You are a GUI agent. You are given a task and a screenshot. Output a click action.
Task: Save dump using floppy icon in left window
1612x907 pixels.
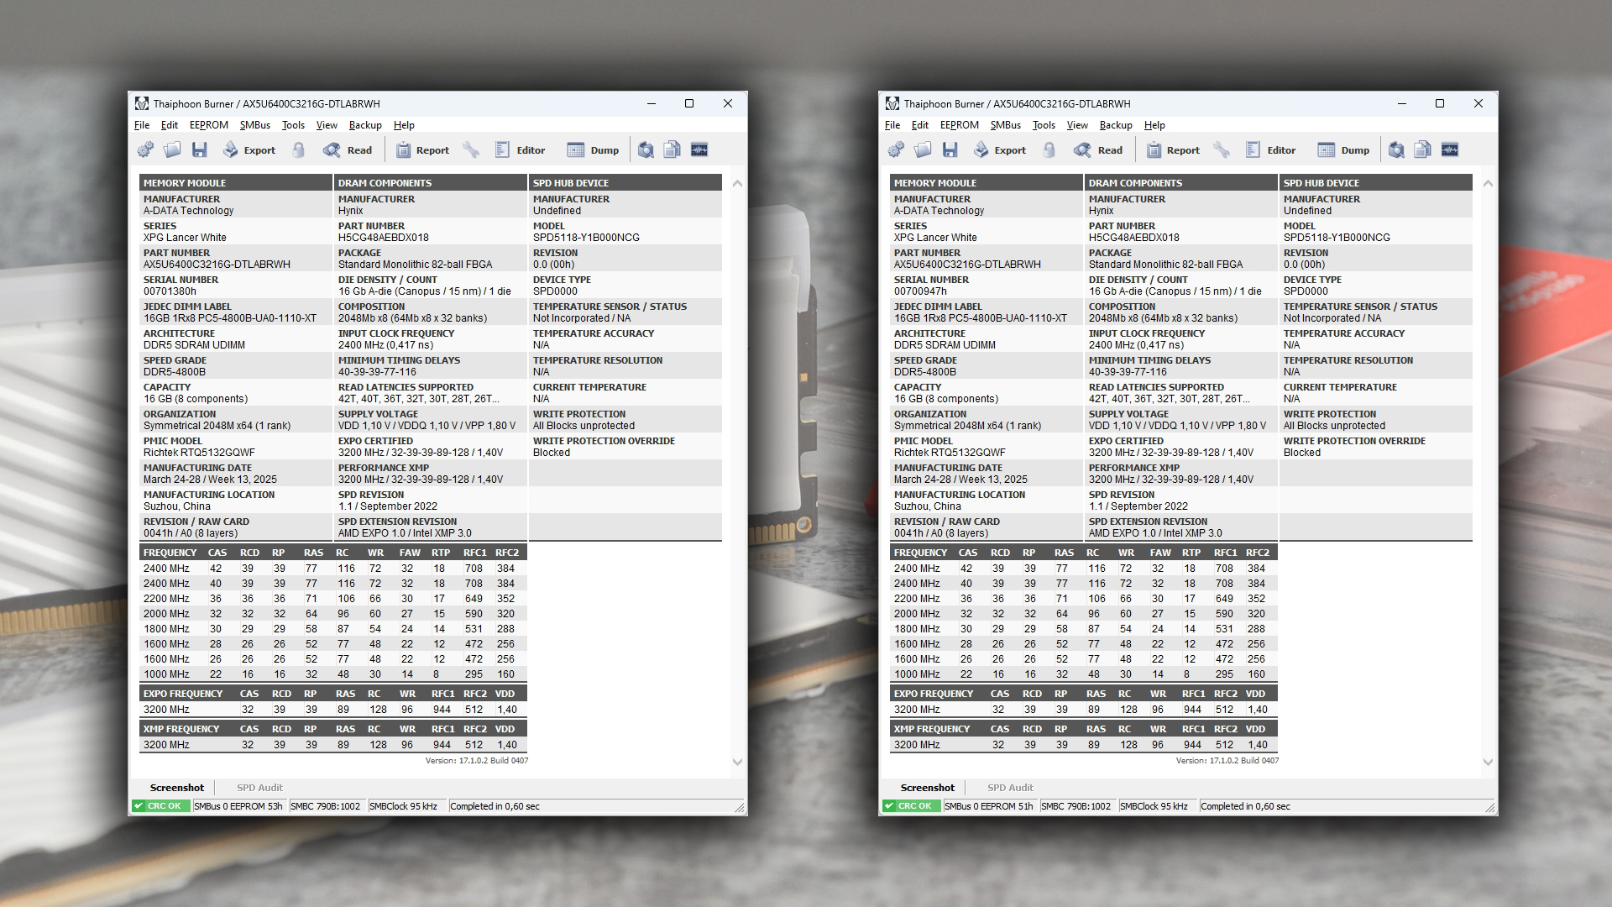pos(199,149)
